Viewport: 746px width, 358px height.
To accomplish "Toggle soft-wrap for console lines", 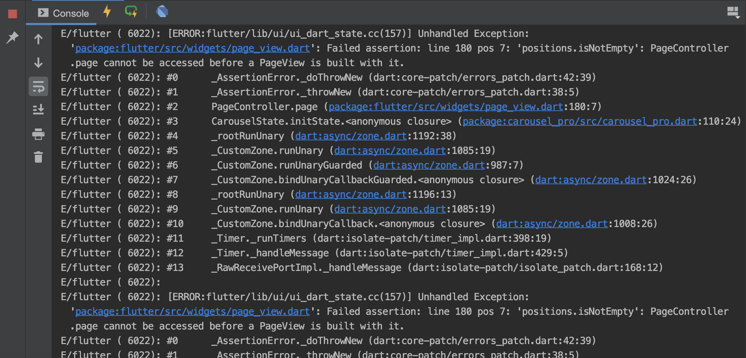I will [x=38, y=86].
